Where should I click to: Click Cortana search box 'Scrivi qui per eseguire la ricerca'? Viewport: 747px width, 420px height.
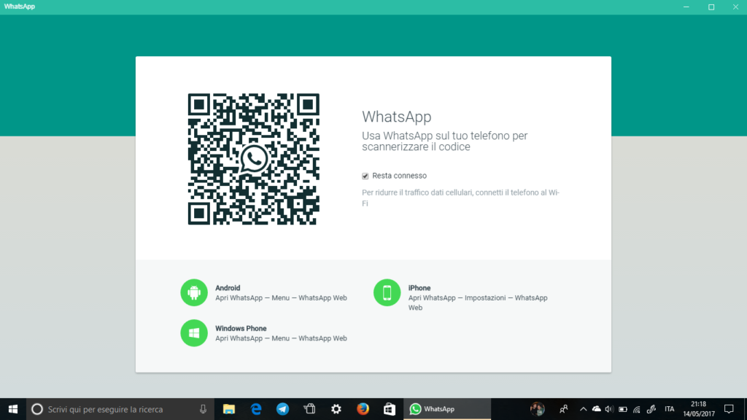point(120,409)
